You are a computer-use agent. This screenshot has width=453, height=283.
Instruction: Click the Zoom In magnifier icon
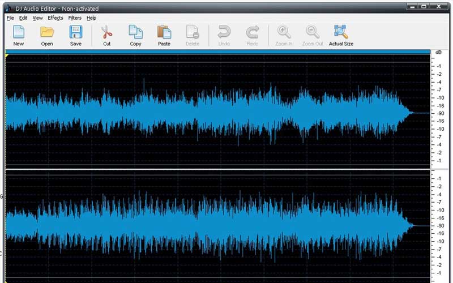284,32
